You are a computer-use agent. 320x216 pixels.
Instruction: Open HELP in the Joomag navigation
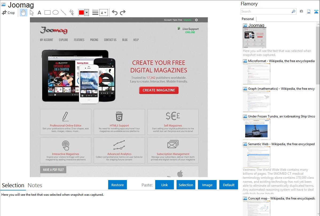pyautogui.click(x=136, y=40)
